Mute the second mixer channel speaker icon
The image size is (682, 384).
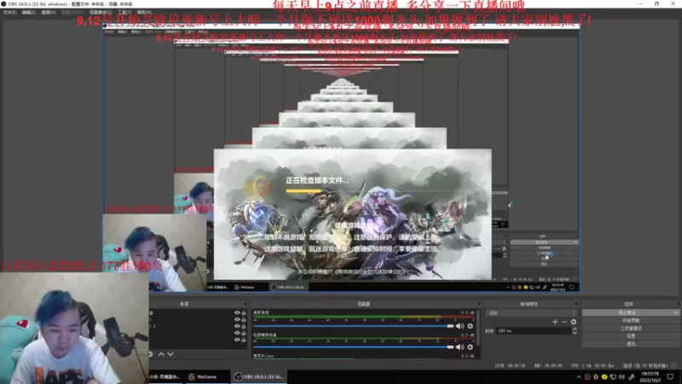click(459, 347)
